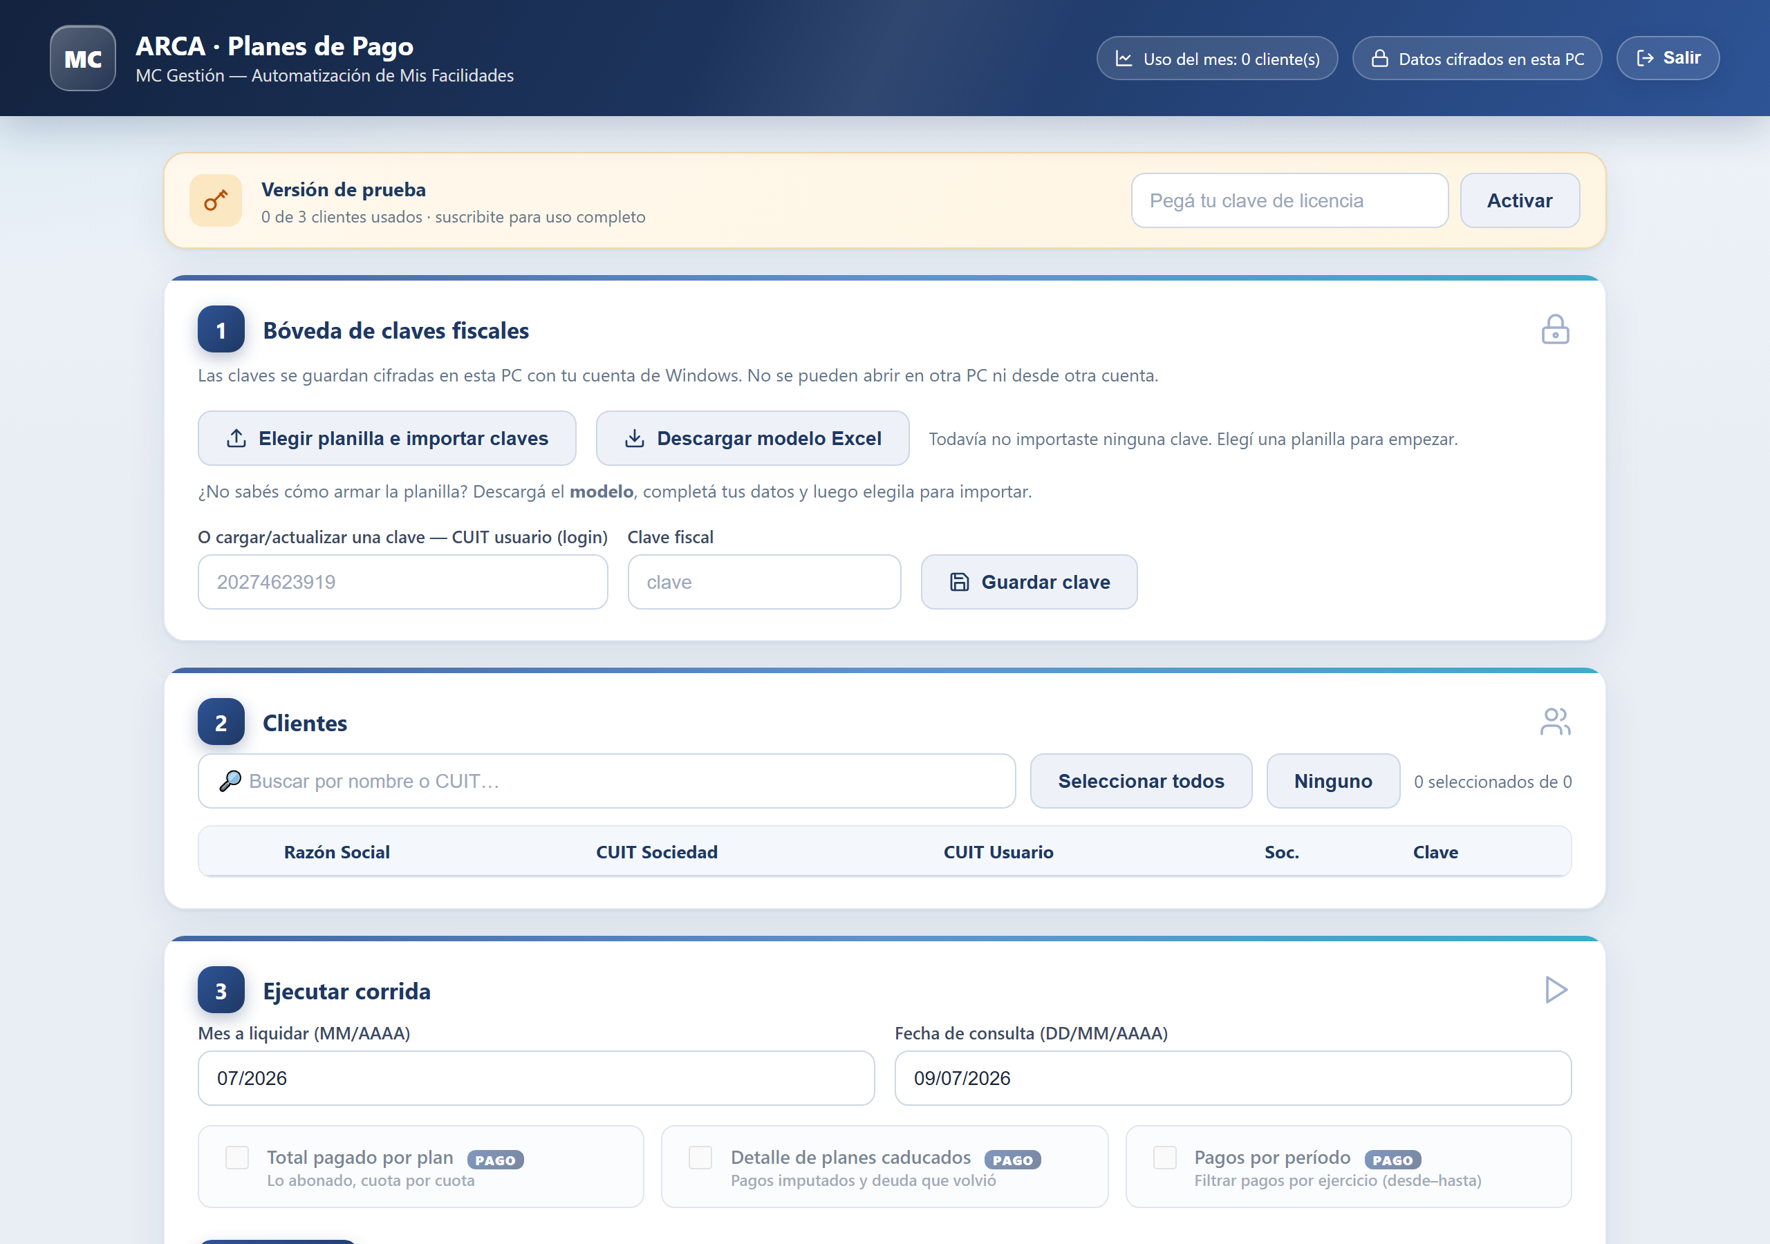
Task: Activate the license with Activar
Action: tap(1520, 200)
